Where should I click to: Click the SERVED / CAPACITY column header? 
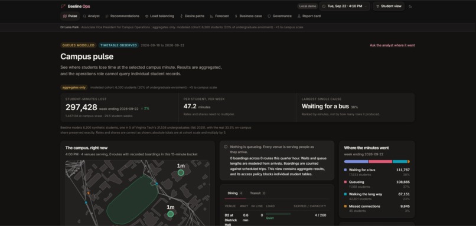309,207
